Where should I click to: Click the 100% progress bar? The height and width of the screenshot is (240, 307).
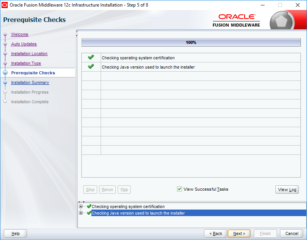191,42
